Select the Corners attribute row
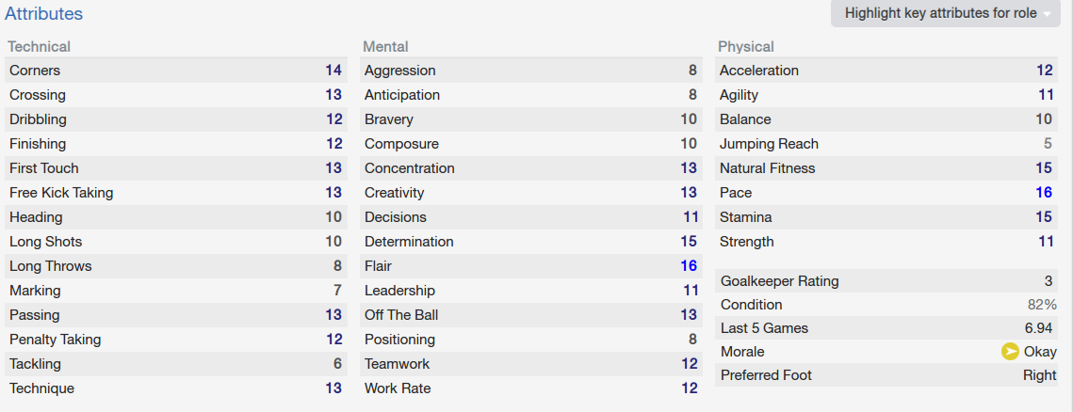The width and height of the screenshot is (1073, 412). coord(176,71)
